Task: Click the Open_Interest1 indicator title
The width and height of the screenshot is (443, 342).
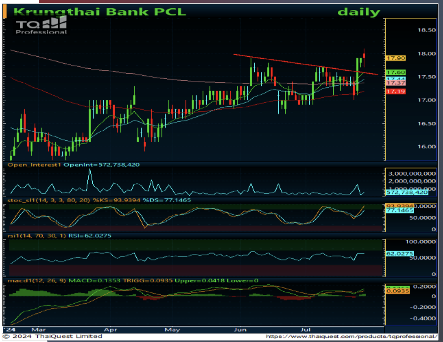Action: click(x=34, y=165)
